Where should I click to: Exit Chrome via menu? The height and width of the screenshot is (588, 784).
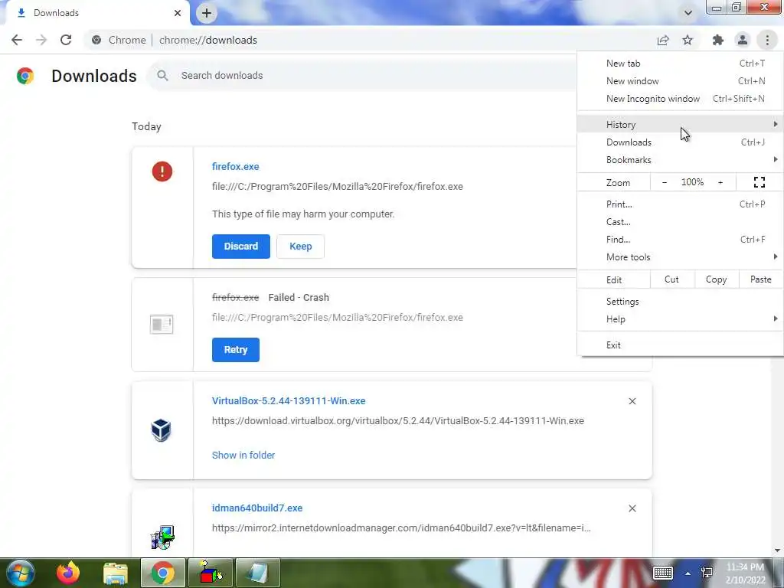pos(680,345)
